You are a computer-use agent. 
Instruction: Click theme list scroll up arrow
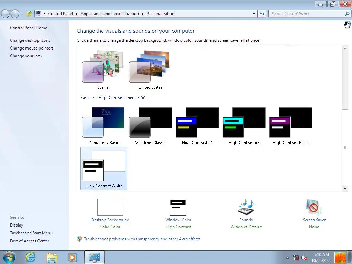click(x=345, y=48)
